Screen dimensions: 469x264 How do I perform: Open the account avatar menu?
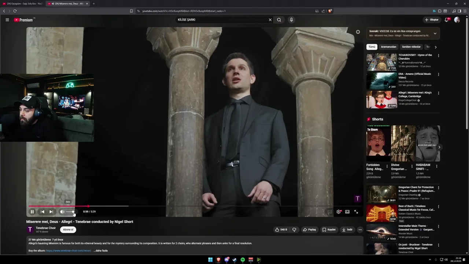tap(457, 20)
